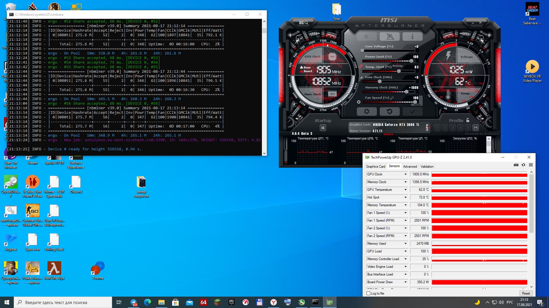The height and width of the screenshot is (308, 549).
Task: Open the Start menu
Action: 7,302
